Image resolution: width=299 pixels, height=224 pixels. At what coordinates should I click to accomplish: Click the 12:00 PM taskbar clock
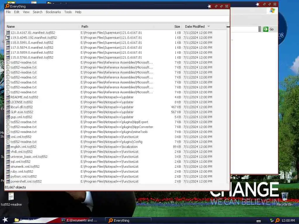click(288, 220)
